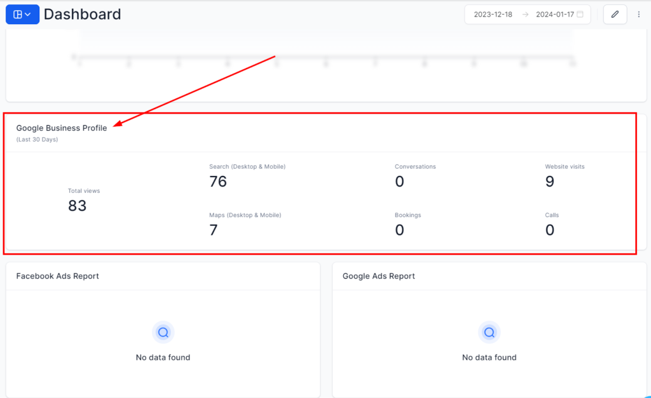651x398 pixels.
Task: Click the Search (Desktop & Mobile) count 76
Action: click(218, 182)
